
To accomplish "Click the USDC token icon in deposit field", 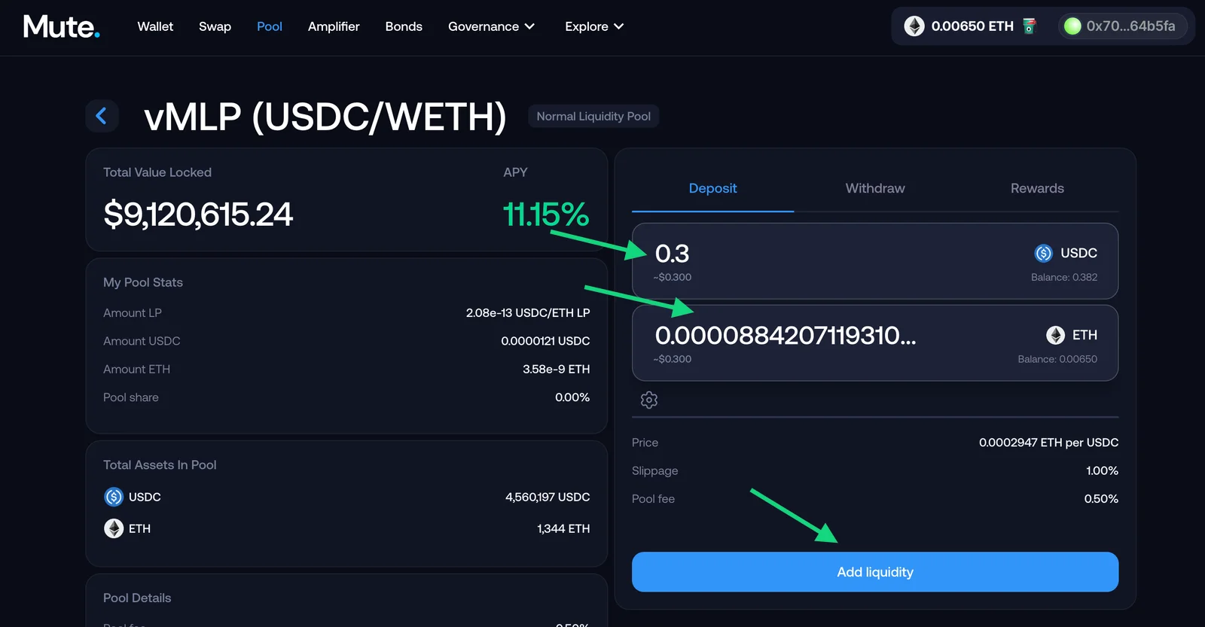I will [1043, 253].
